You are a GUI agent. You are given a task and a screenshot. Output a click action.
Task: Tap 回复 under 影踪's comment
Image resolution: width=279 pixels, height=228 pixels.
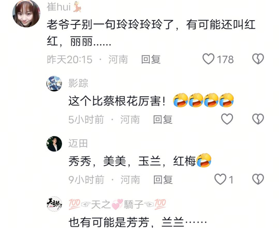coord(163,119)
